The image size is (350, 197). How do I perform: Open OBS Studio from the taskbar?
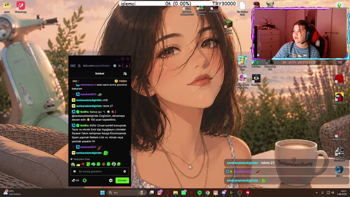pos(240,193)
